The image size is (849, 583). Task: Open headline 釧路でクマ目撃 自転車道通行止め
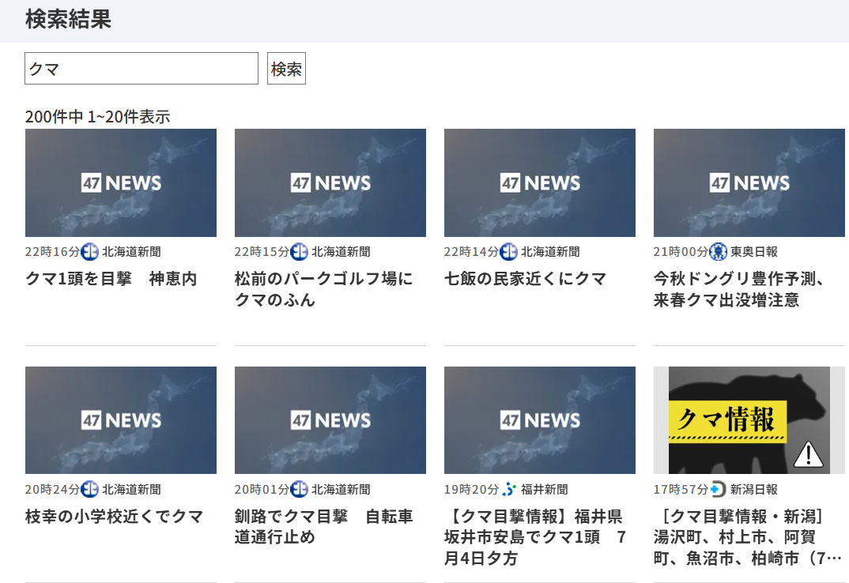point(324,527)
